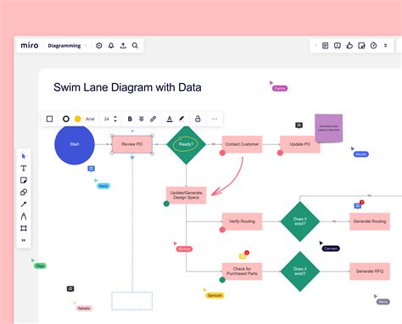This screenshot has width=402, height=324.
Task: Open text color picker
Action: (x=170, y=119)
